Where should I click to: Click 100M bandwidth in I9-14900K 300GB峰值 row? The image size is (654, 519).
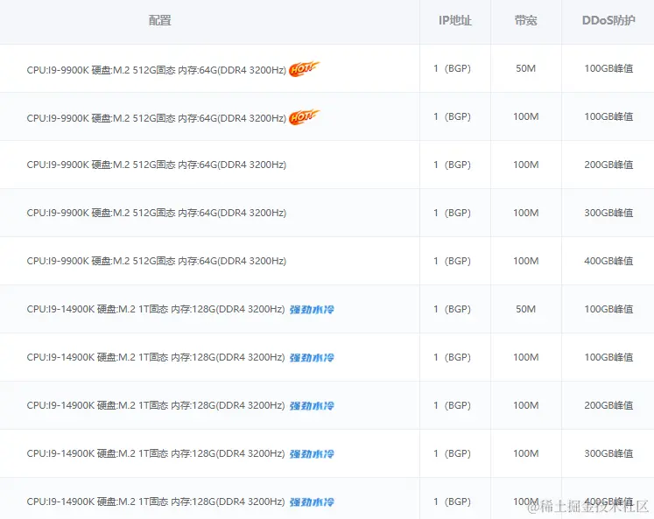(x=525, y=453)
